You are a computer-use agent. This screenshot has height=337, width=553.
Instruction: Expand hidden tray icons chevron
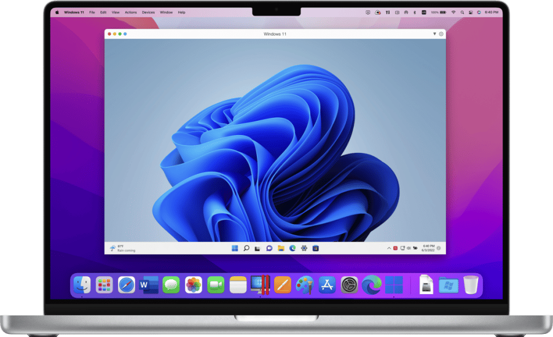pyautogui.click(x=389, y=248)
